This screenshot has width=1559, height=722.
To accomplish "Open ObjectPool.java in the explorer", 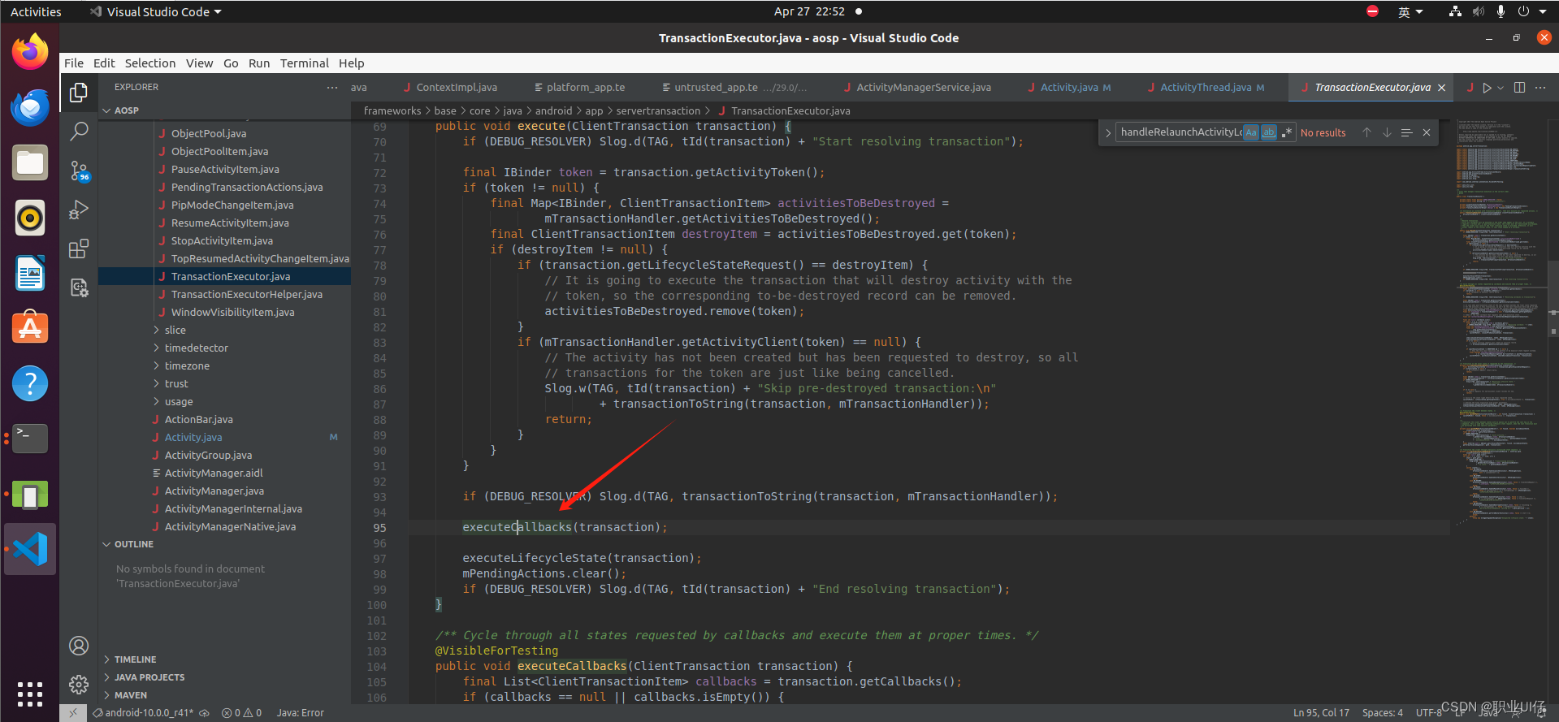I will point(209,133).
